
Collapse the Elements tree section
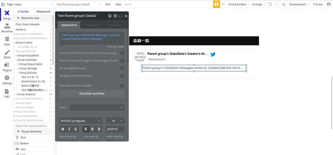tap(19, 18)
